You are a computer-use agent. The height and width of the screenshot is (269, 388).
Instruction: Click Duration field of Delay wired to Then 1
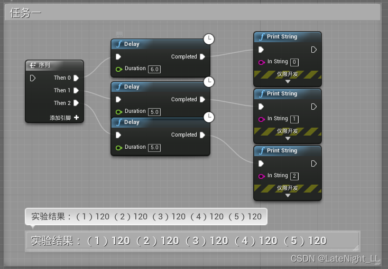154,112
